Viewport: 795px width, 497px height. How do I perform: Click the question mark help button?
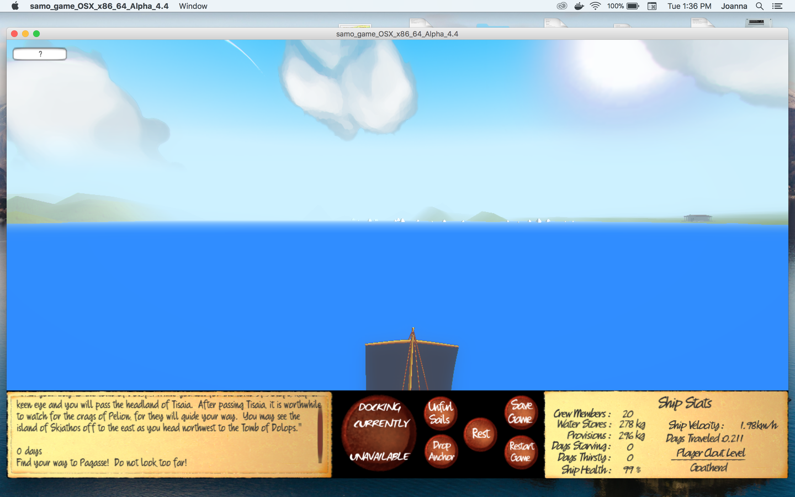click(x=40, y=54)
